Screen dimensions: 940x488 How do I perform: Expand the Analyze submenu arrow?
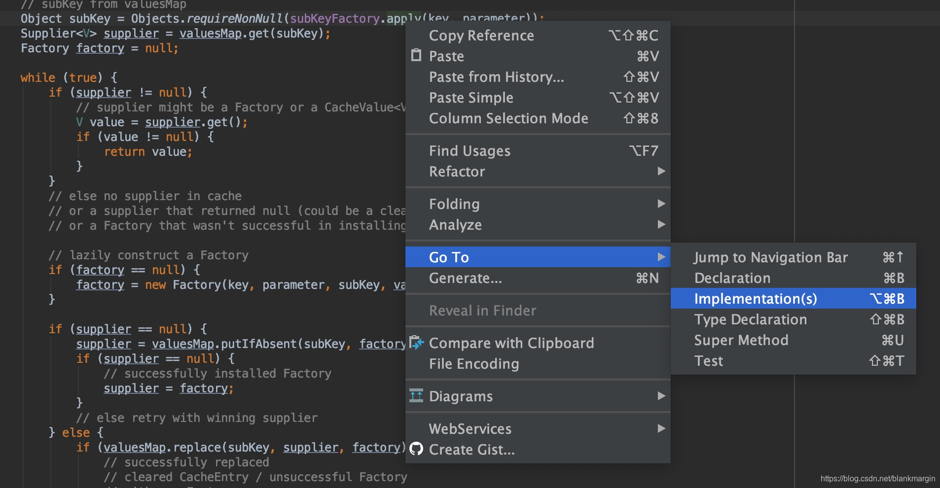[x=661, y=224]
